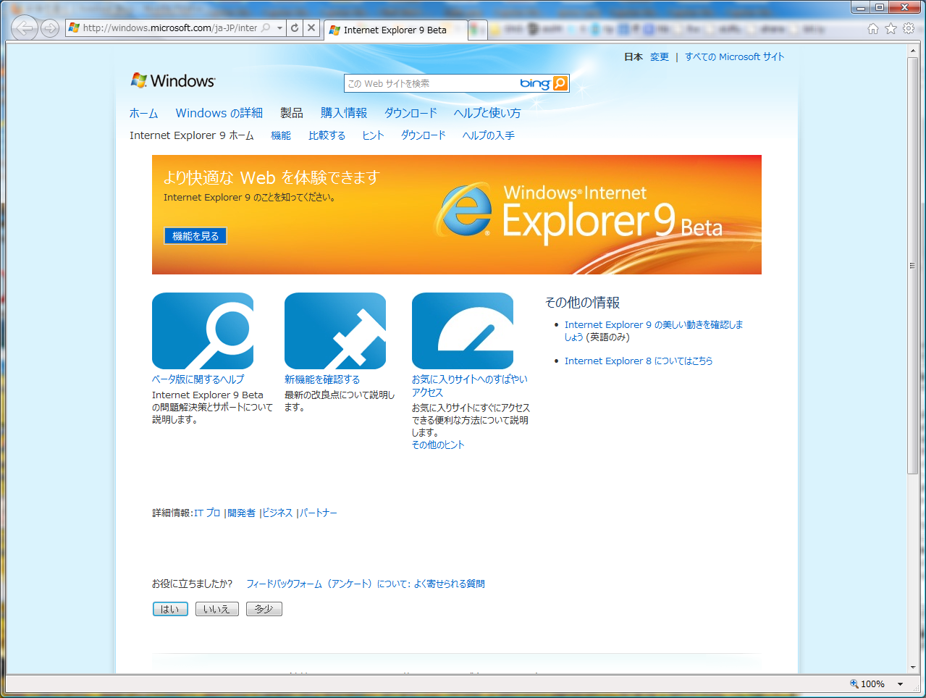
Task: Click the Windows logo on the page
Action: coord(172,80)
